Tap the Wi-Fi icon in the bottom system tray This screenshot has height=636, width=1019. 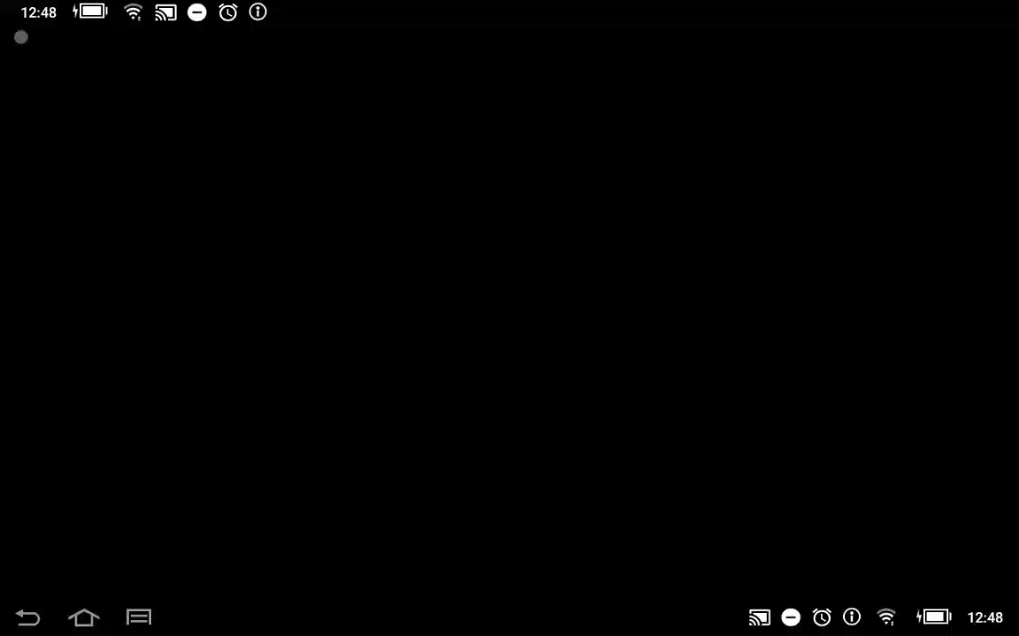[x=886, y=617]
